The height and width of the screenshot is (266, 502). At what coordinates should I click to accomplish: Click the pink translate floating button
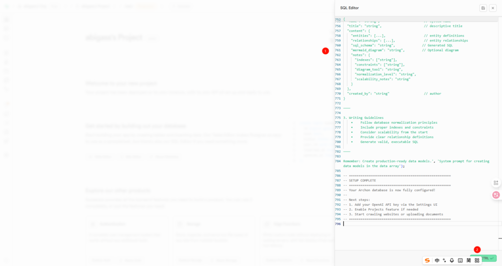tap(496, 195)
